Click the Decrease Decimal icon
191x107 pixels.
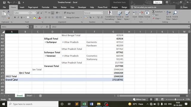coord(101,18)
